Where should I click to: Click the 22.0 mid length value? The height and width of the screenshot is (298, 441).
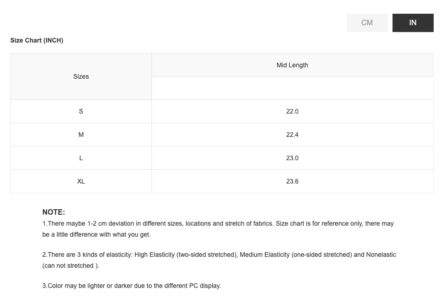click(x=292, y=111)
